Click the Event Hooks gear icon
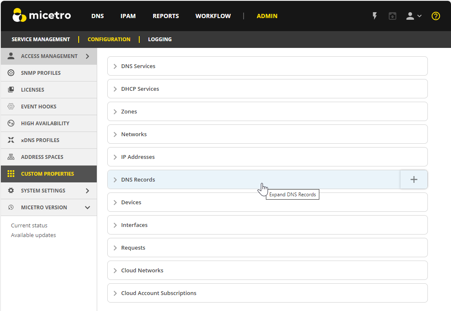This screenshot has width=451, height=311. click(x=11, y=106)
